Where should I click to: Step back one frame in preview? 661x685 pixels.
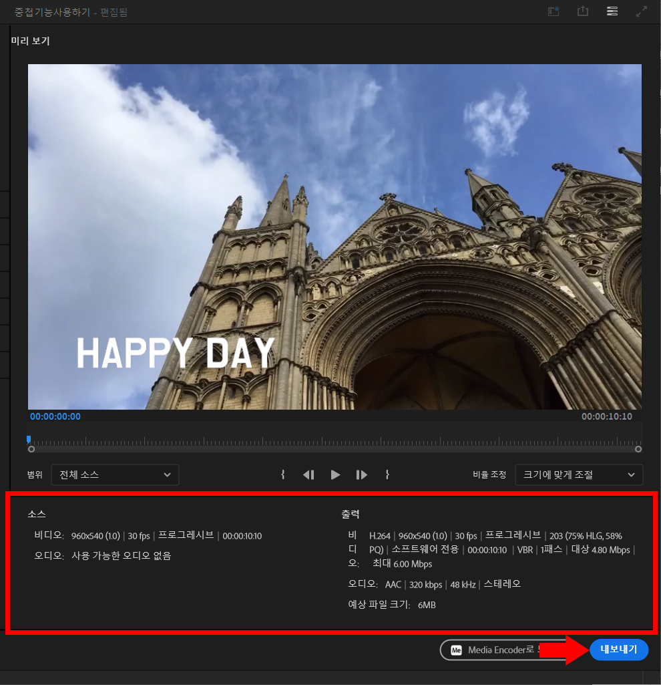308,474
